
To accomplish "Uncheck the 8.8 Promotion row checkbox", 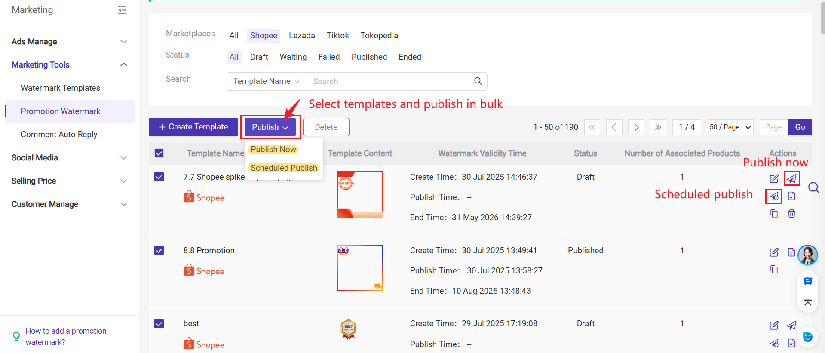I will (x=159, y=250).
